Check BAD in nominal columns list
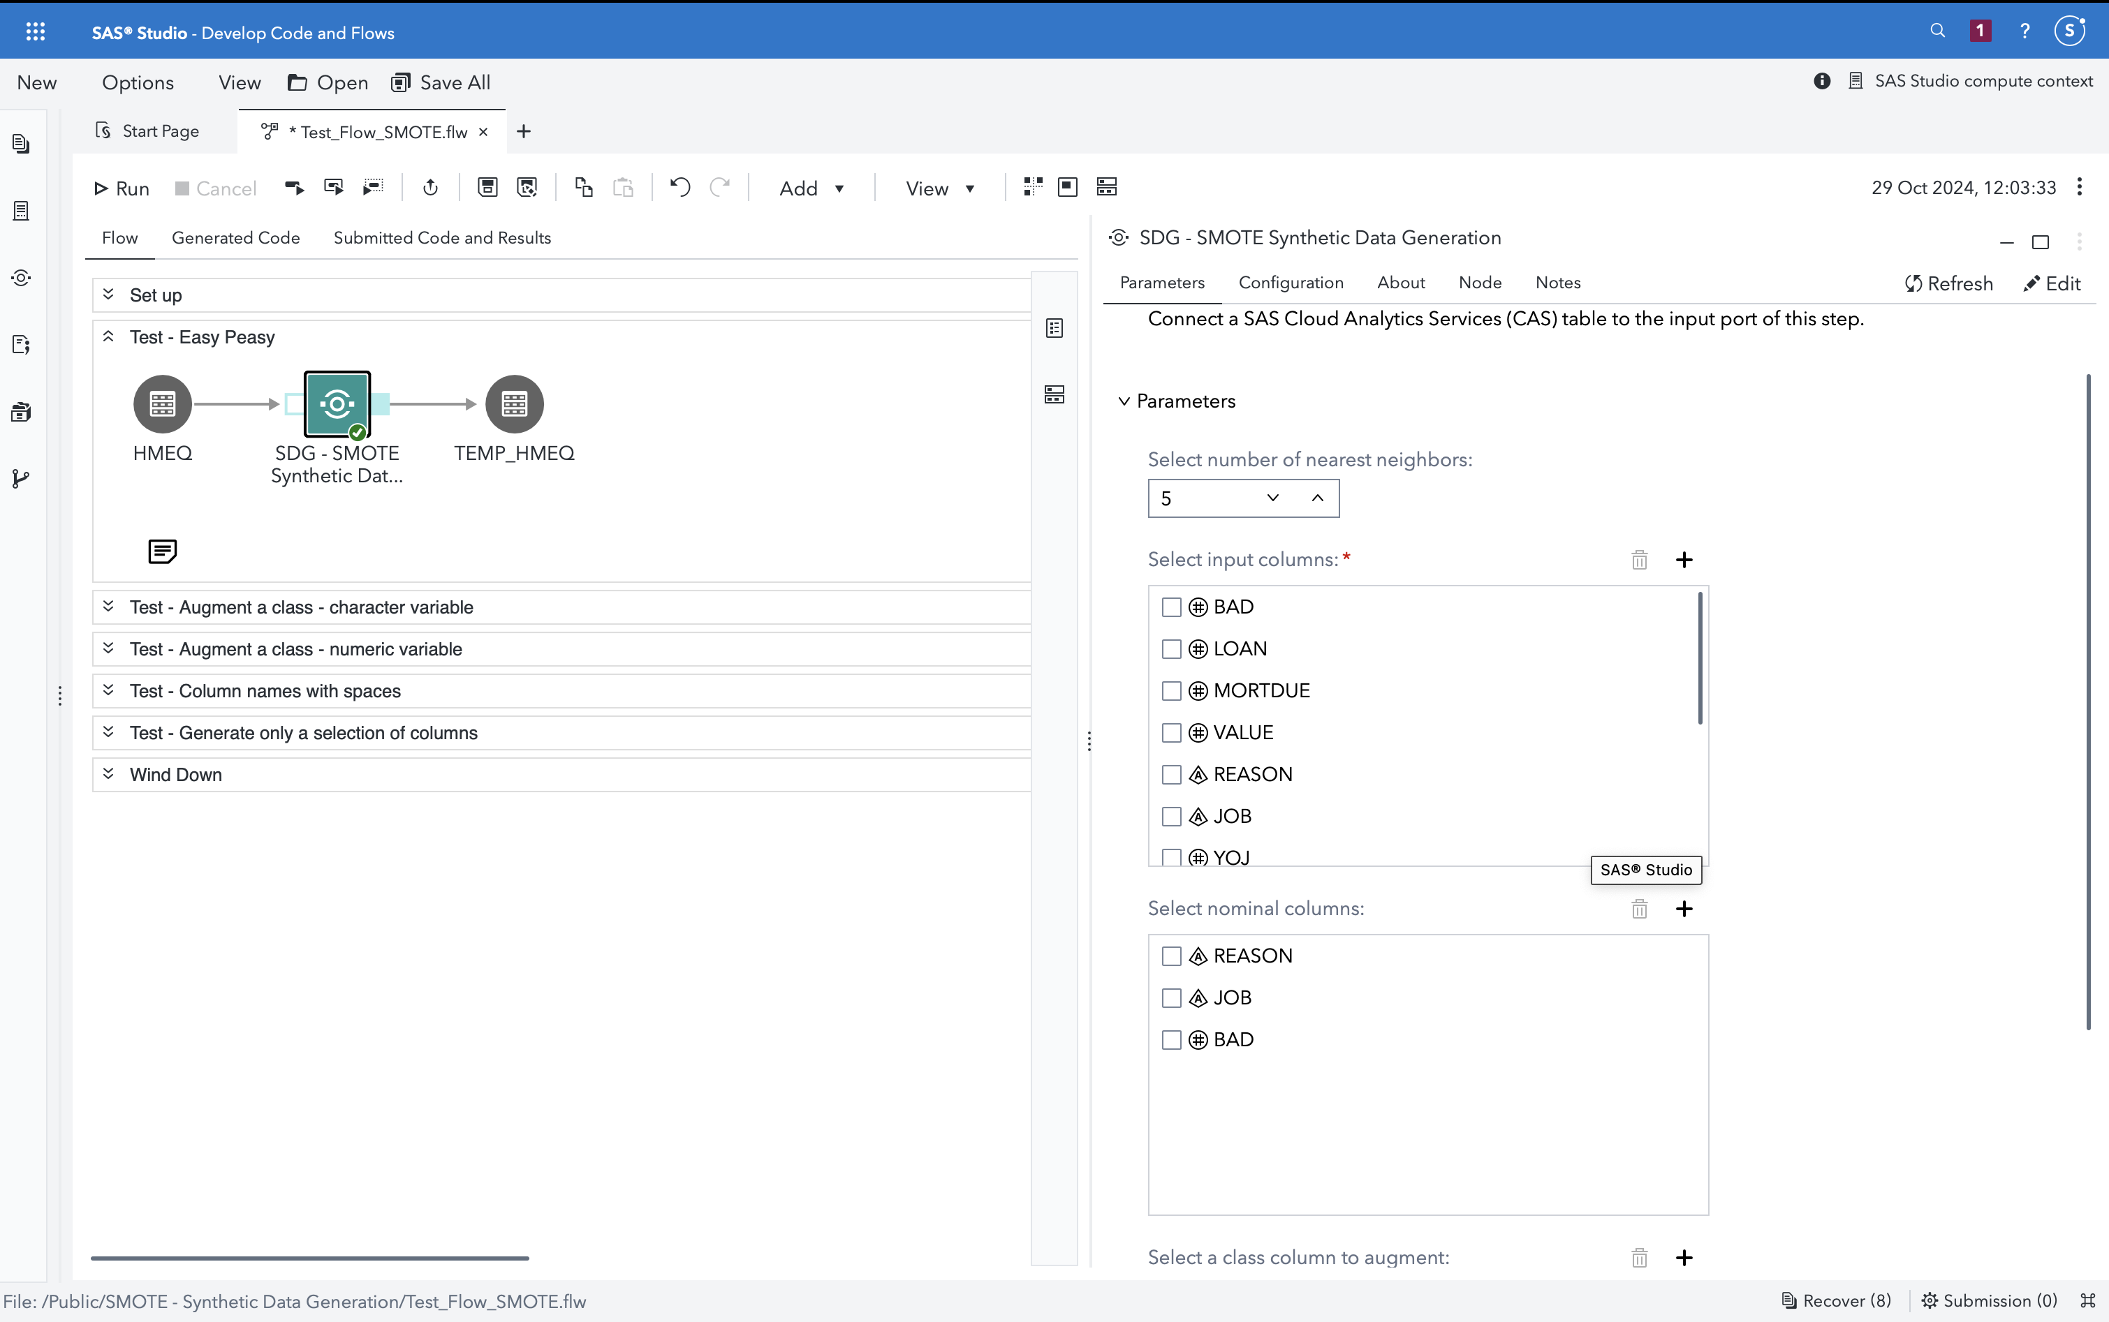Image resolution: width=2109 pixels, height=1322 pixels. click(1171, 1039)
